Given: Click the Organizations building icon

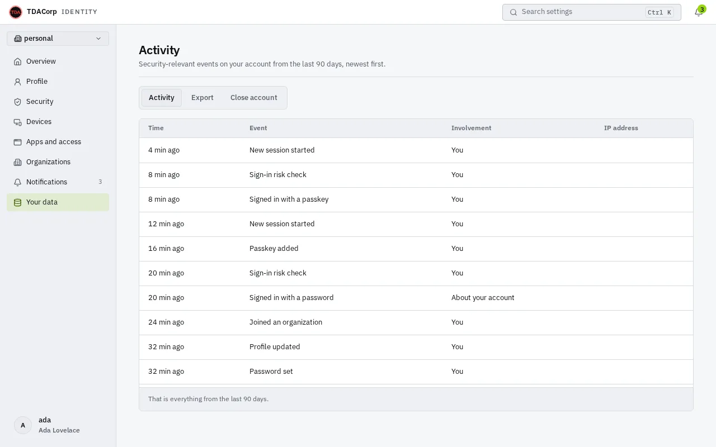Looking at the screenshot, I should [17, 162].
